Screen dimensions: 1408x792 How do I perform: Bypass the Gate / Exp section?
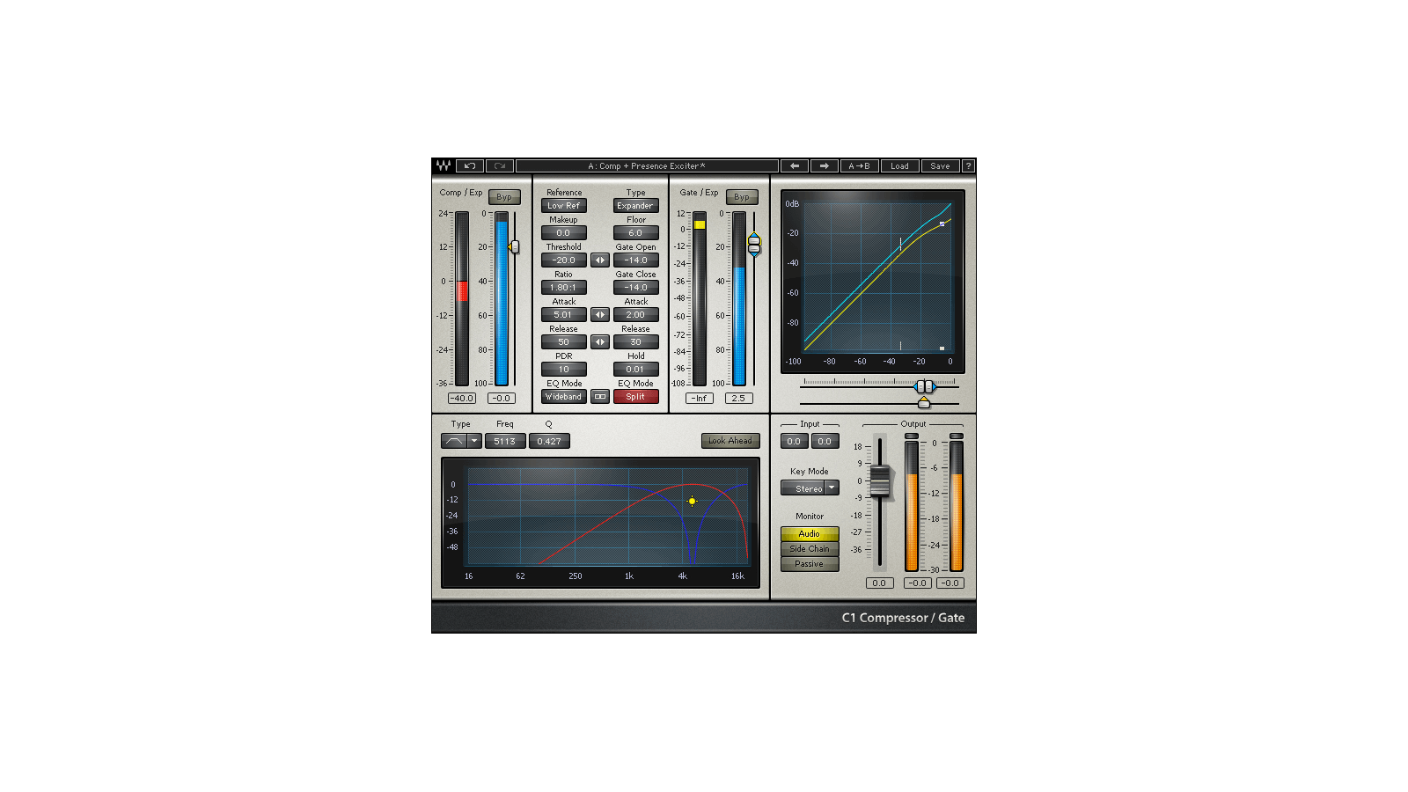click(742, 197)
